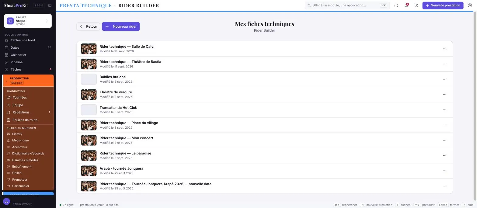Open options menu for Baldies but one

point(444,79)
